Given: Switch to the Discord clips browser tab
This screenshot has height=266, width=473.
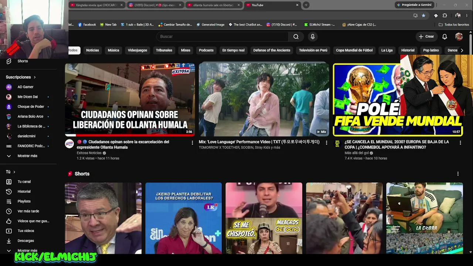Looking at the screenshot, I should point(155,5).
